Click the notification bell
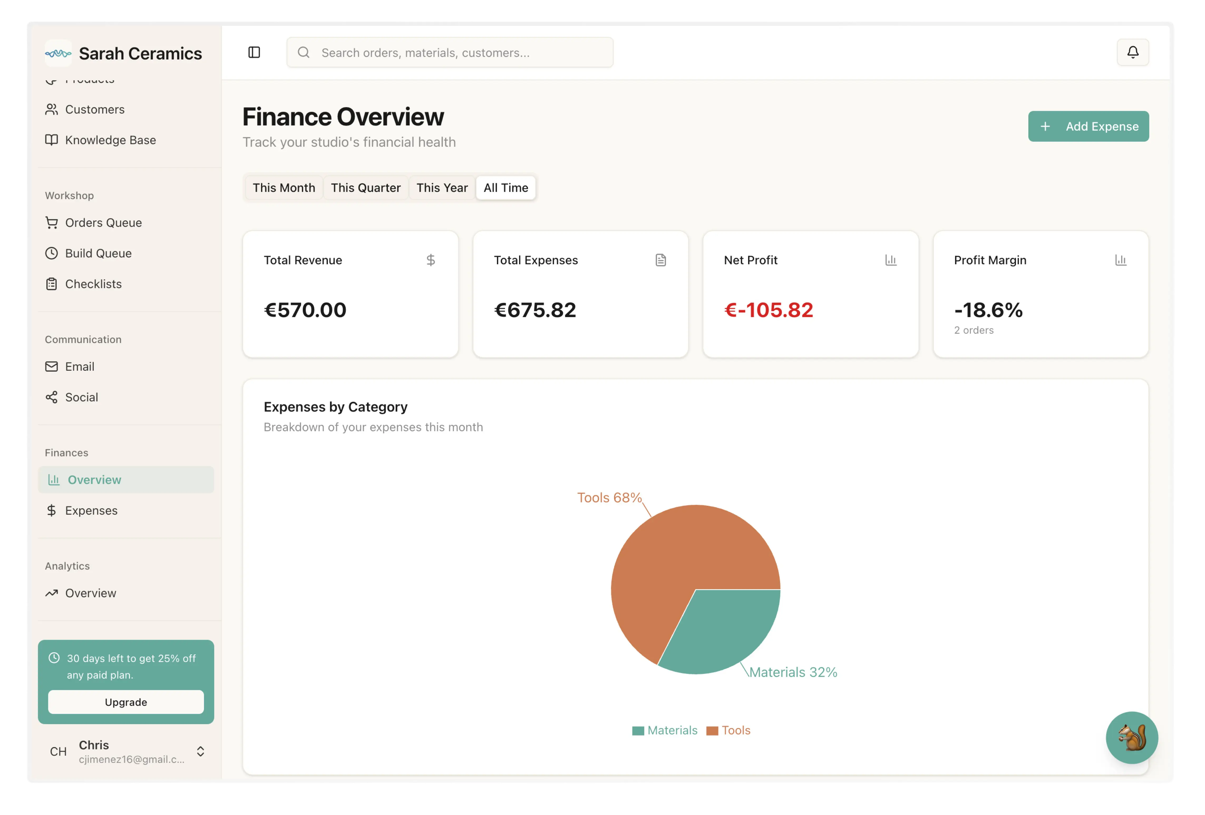This screenshot has width=1205, height=815. tap(1133, 52)
